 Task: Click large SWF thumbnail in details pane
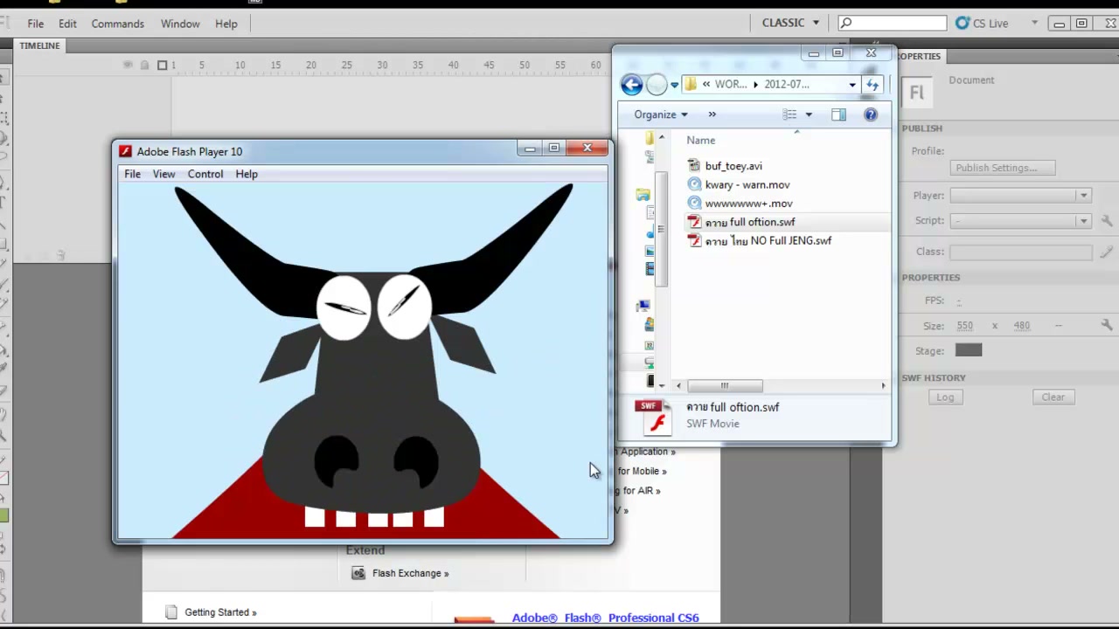coord(654,416)
